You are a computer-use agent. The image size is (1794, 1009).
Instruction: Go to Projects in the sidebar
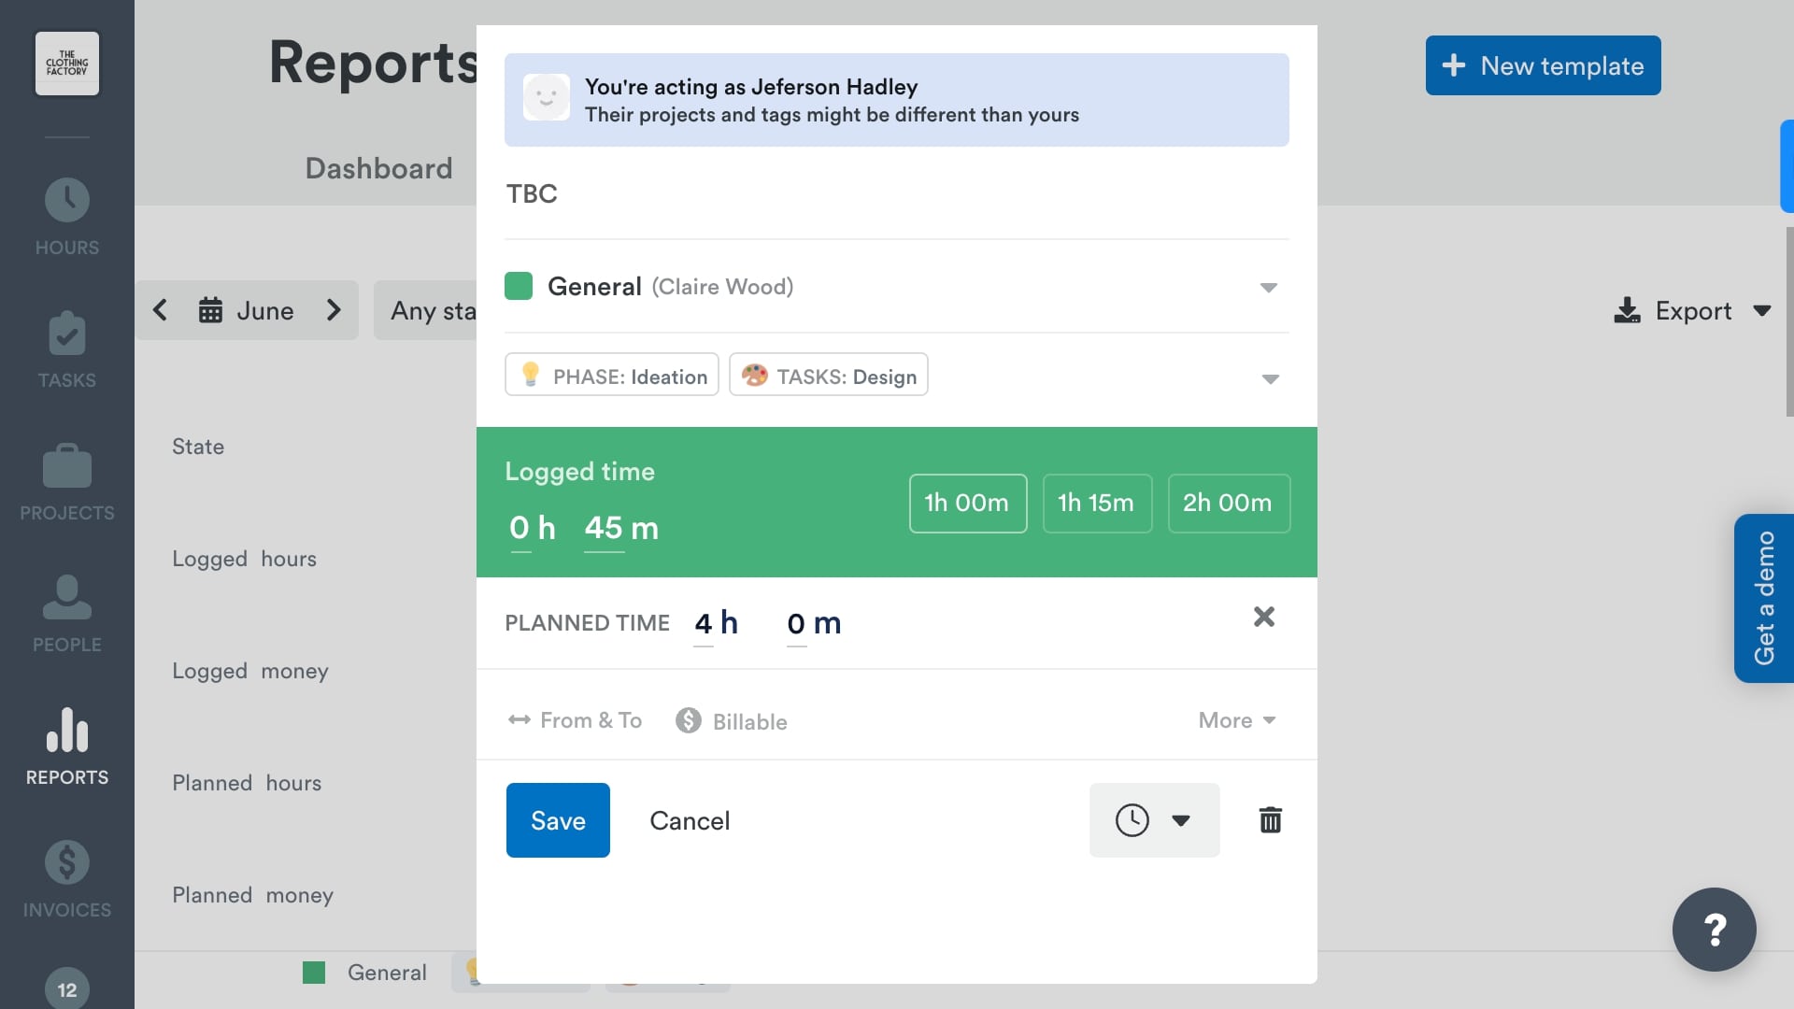pos(66,482)
